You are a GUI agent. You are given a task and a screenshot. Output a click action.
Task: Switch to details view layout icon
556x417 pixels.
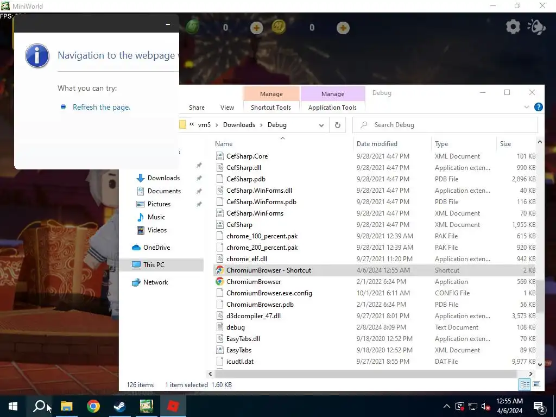coord(525,384)
